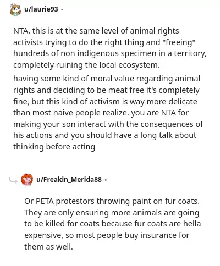This screenshot has height=266, width=220.
Task: Click the dot separator after u/laurie93
Action: point(62,9)
